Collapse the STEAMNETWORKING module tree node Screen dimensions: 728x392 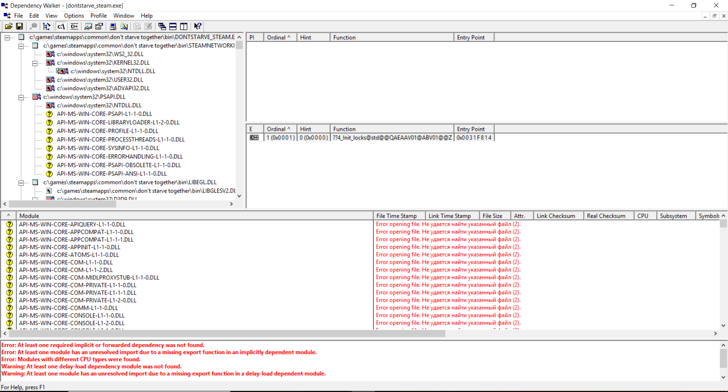[21, 46]
